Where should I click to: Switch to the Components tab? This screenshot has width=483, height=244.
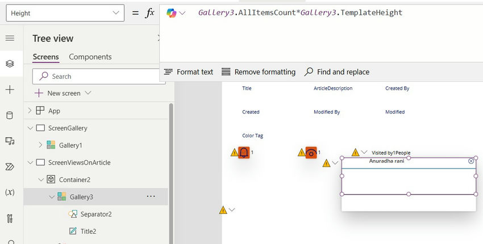[90, 57]
